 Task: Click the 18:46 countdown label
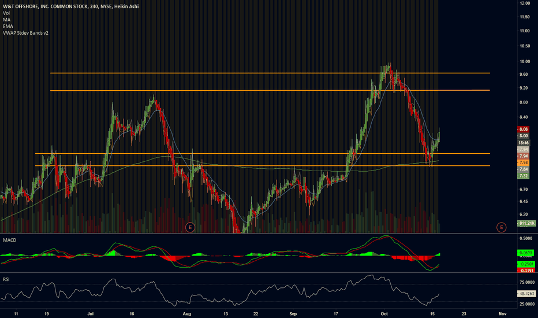tap(523, 143)
